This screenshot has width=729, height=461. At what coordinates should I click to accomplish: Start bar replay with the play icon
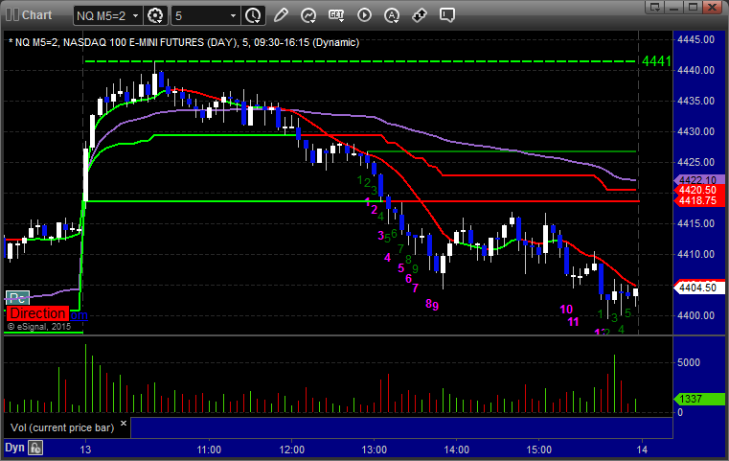point(364,15)
